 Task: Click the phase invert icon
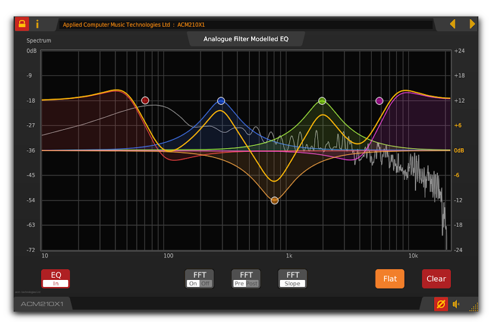441,304
